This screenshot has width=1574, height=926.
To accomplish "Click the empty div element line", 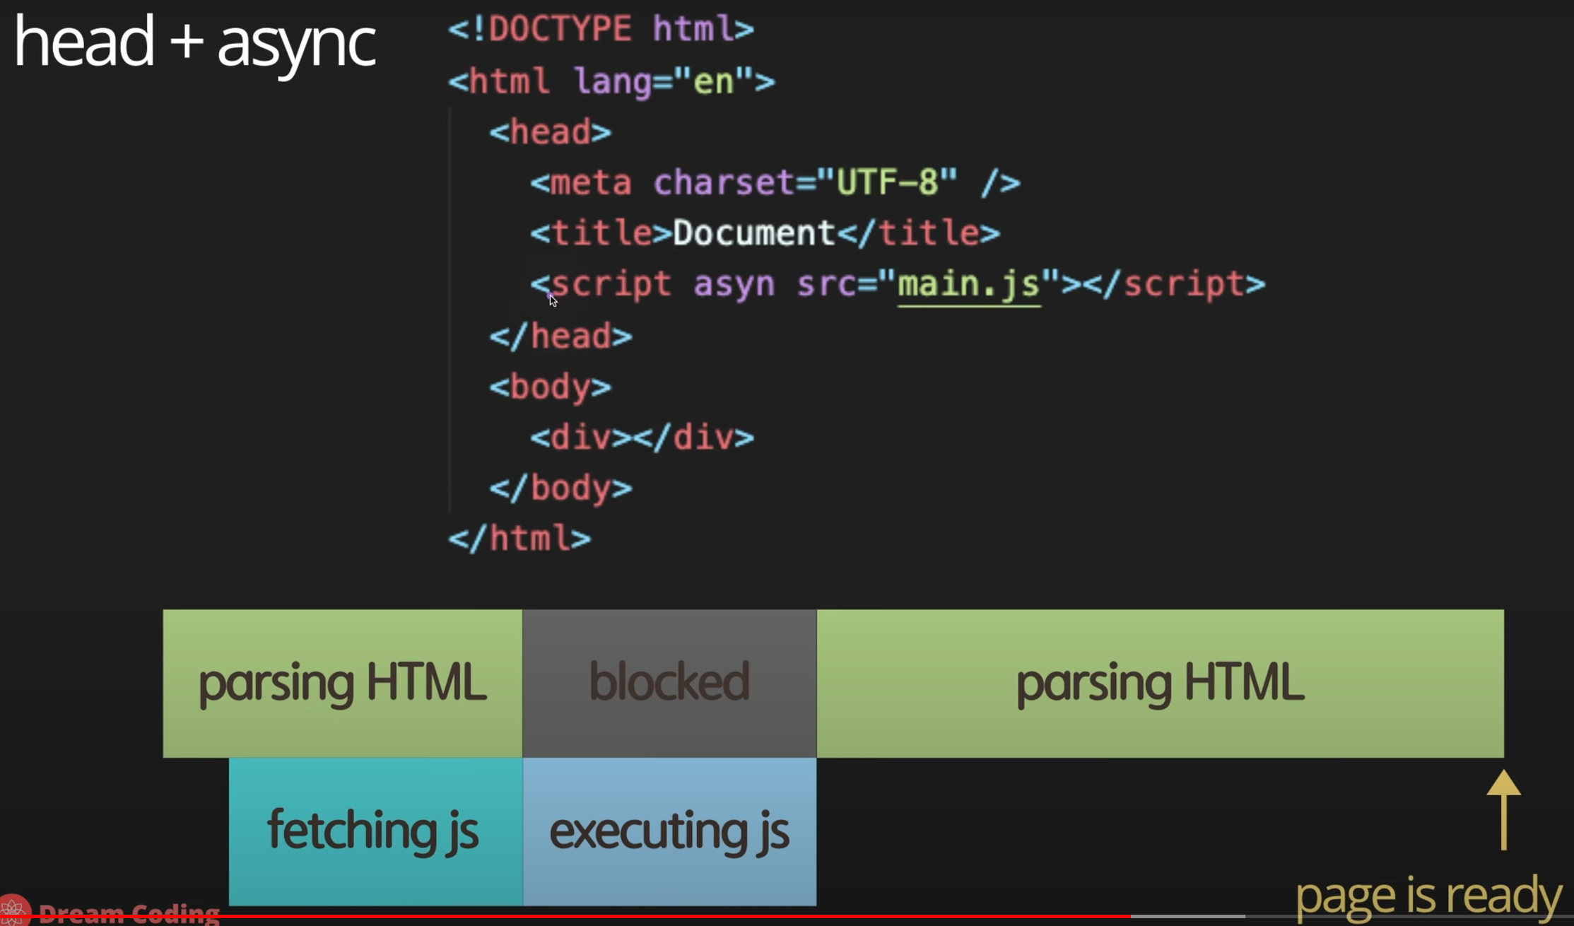I will pyautogui.click(x=642, y=438).
